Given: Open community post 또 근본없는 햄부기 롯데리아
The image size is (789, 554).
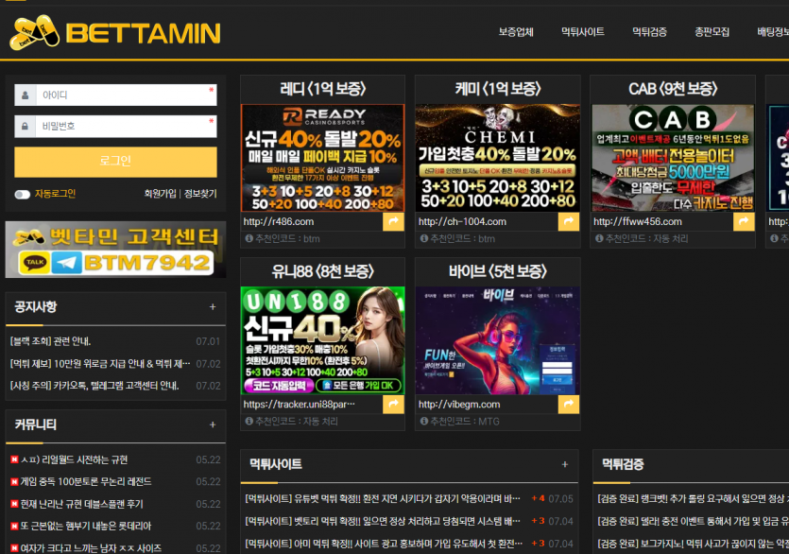Looking at the screenshot, I should pyautogui.click(x=86, y=527).
